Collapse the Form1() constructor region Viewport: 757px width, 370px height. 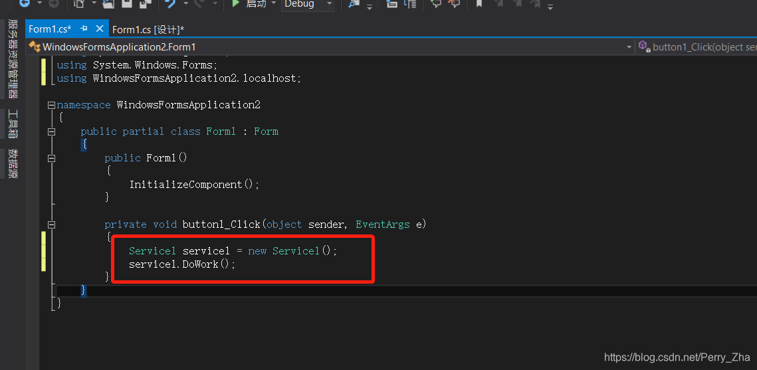tap(52, 157)
